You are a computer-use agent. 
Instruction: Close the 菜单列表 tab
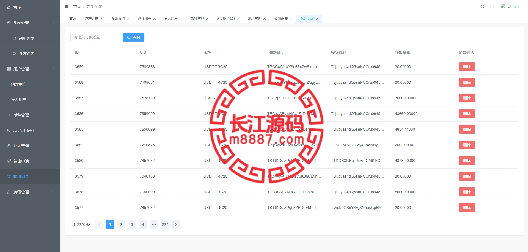[x=102, y=19]
